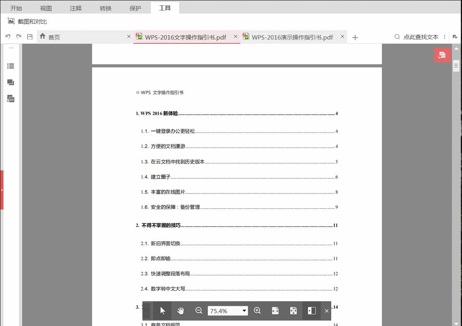The height and width of the screenshot is (326, 462).
Task: Open contents entry 2.3. 快速调整段落布局
Action: point(239,273)
